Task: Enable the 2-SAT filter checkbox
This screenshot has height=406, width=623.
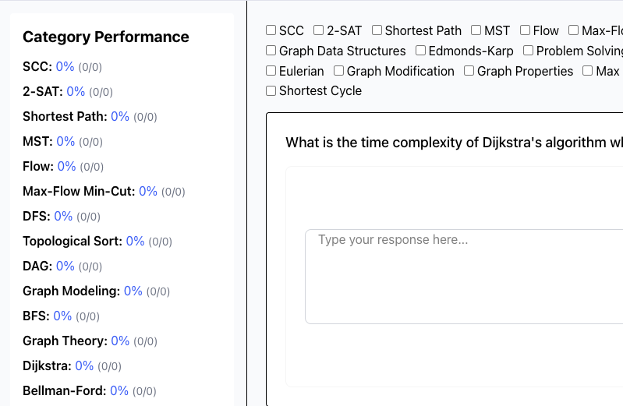Action: (319, 30)
